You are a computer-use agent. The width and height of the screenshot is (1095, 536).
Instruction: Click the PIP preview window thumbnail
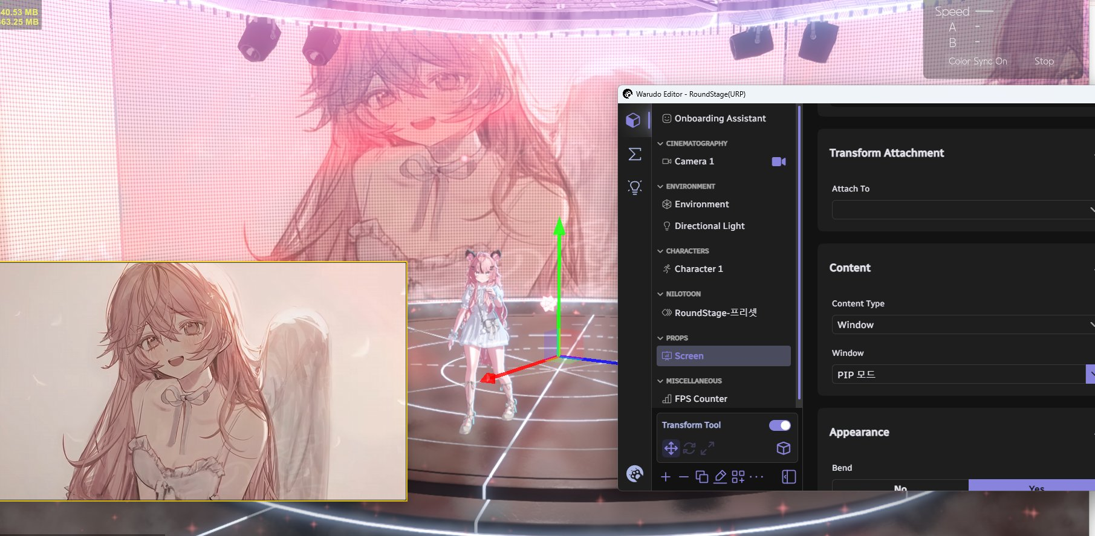coord(203,381)
